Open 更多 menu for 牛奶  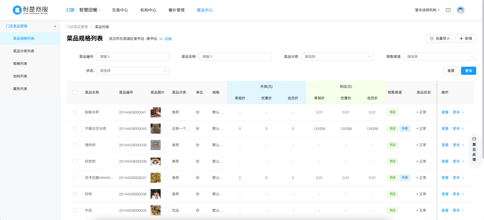[458, 210]
